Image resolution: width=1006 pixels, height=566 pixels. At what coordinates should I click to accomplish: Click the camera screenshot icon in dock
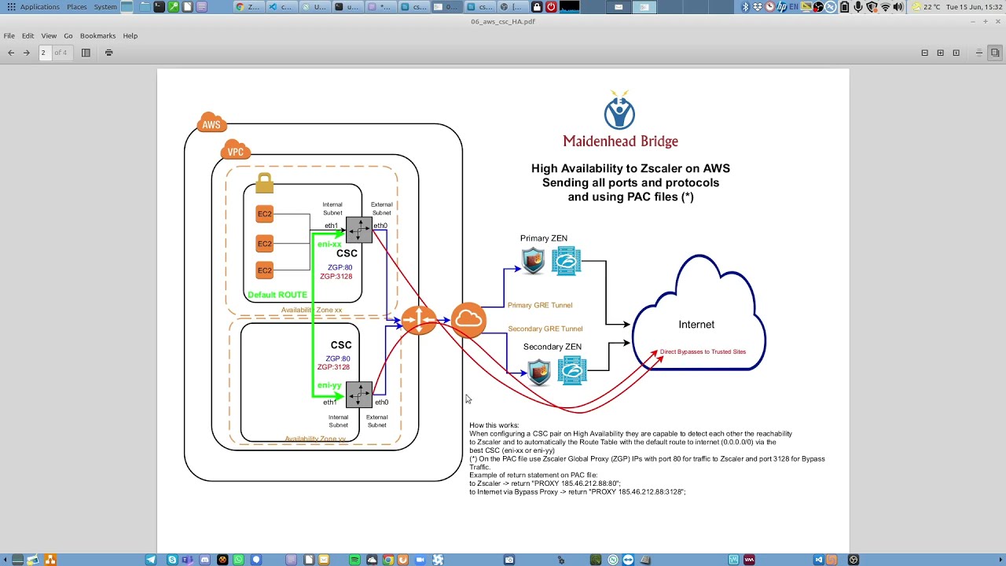[509, 560]
